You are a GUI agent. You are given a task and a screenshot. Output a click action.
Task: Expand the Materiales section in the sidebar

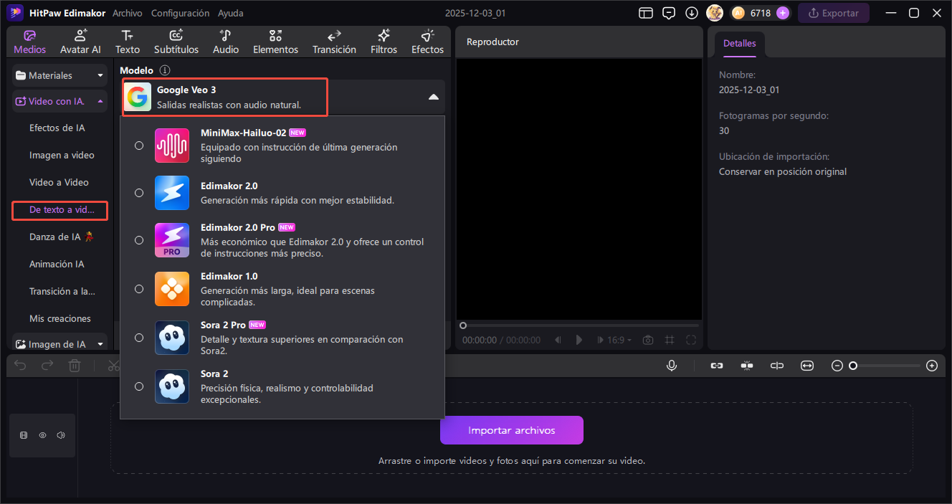59,75
